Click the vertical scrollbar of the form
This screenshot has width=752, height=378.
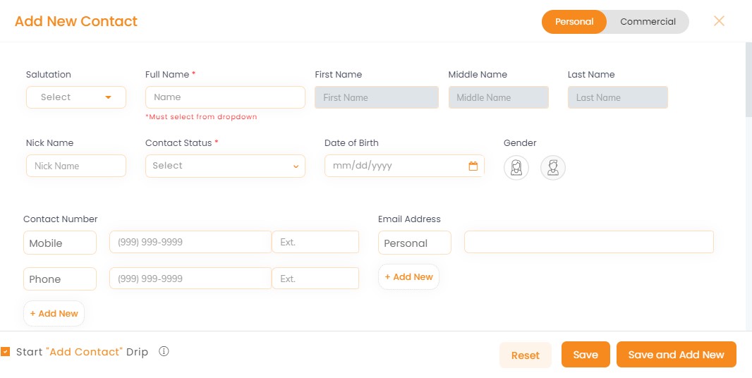click(x=748, y=79)
